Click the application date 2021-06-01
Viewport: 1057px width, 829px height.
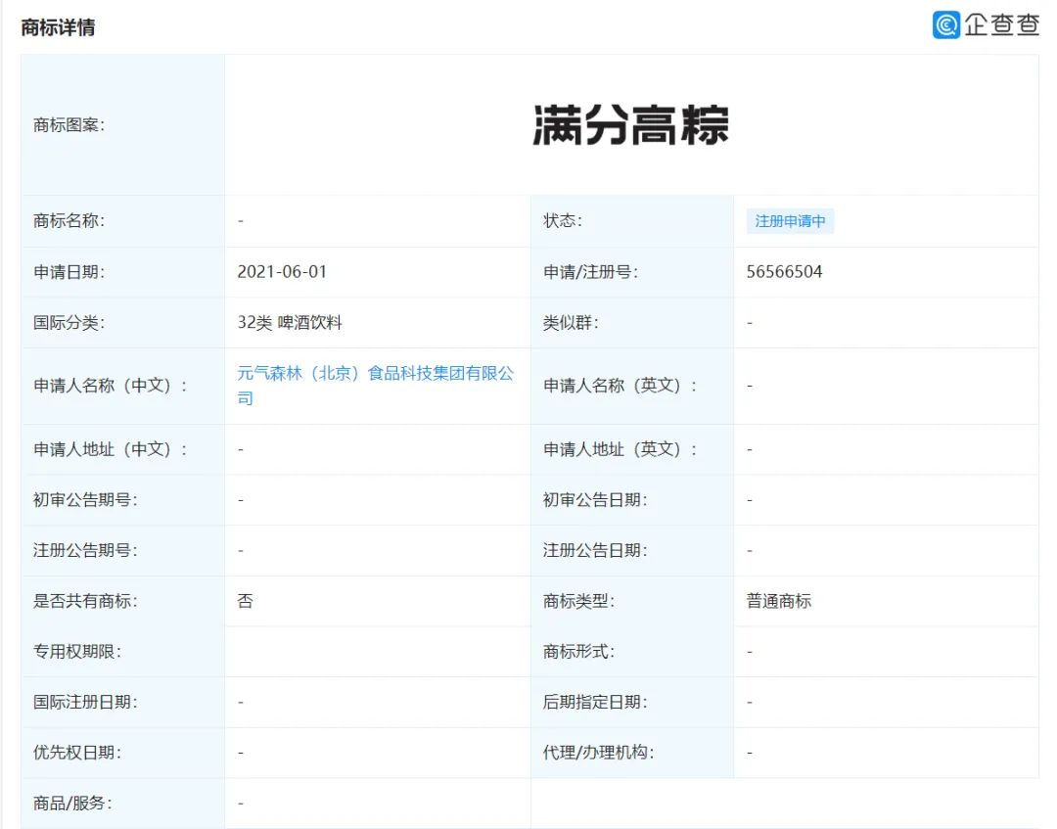(x=282, y=272)
